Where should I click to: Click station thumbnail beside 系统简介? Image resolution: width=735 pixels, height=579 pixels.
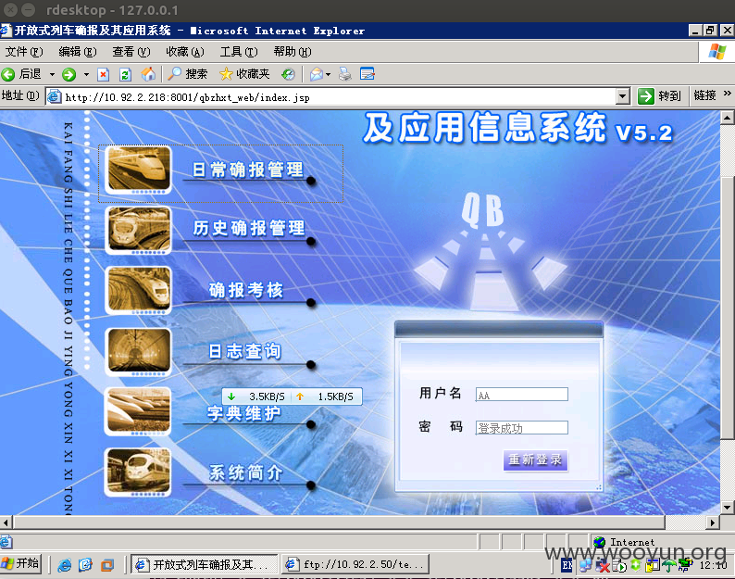pyautogui.click(x=138, y=472)
